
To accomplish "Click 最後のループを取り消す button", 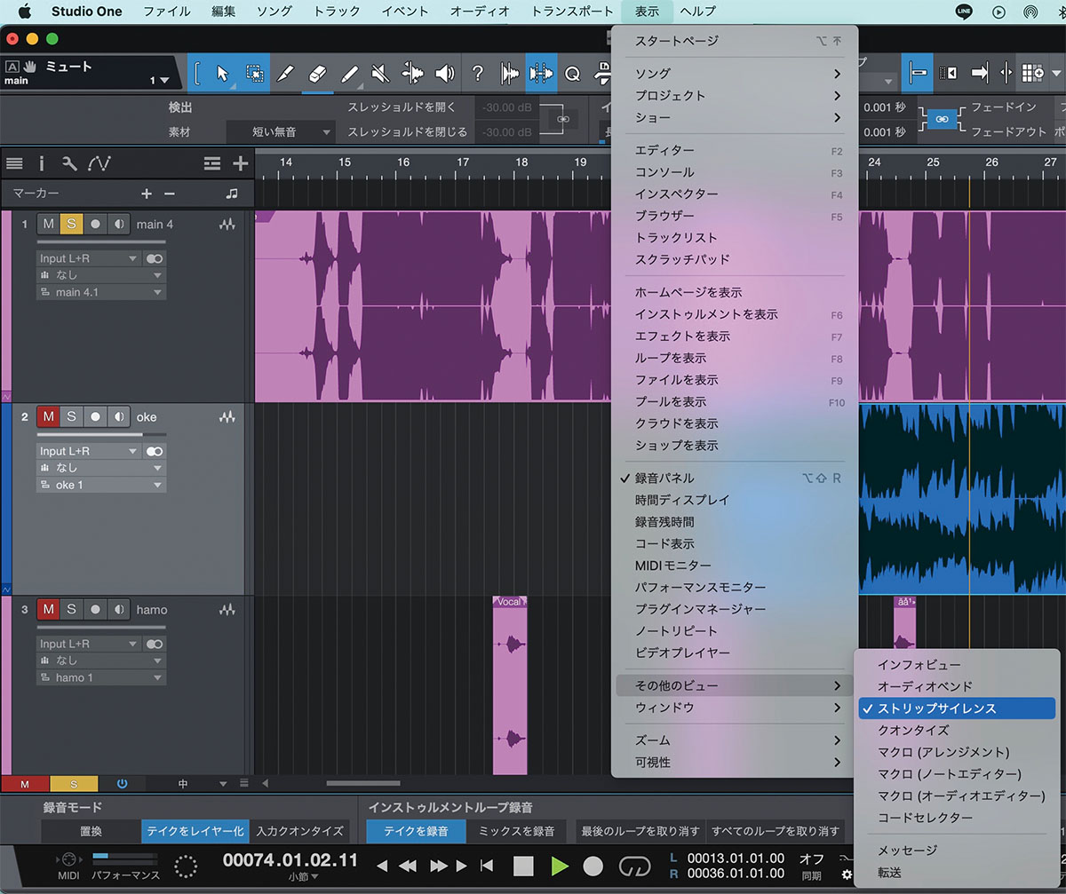I will (x=640, y=831).
